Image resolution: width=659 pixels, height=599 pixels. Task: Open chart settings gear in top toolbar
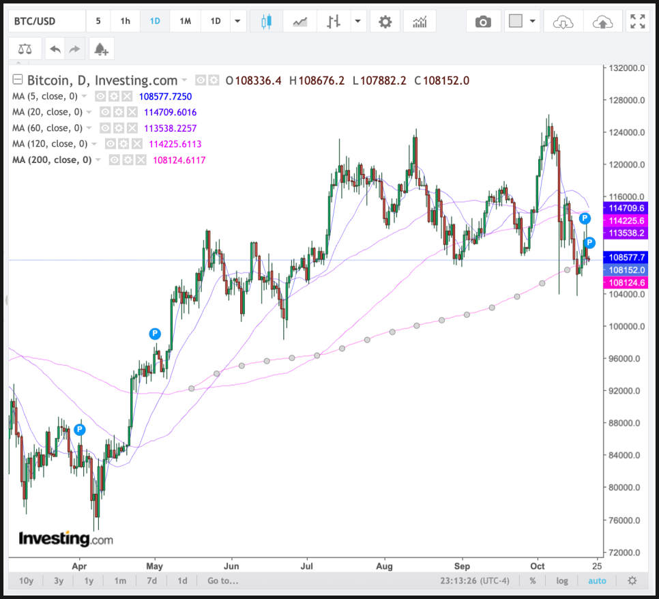(x=385, y=21)
